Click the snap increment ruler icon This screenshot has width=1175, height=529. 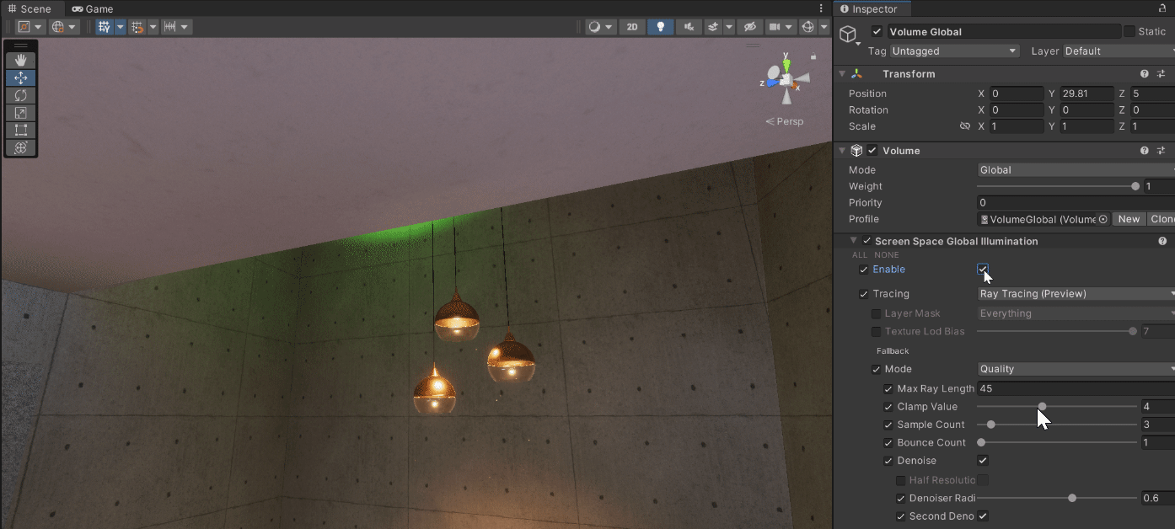click(x=170, y=27)
